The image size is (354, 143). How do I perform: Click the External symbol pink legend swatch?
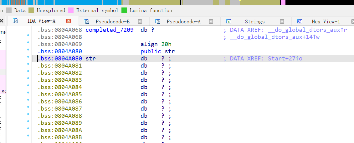(71, 10)
